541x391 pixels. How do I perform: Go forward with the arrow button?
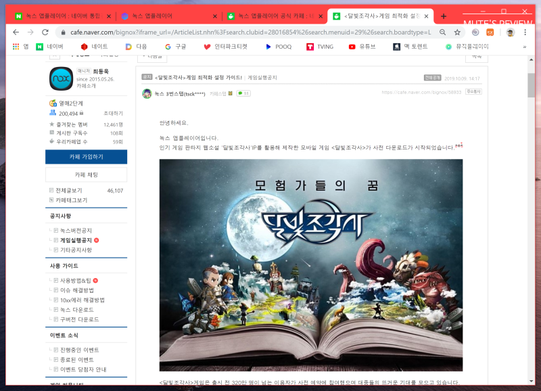pos(30,32)
